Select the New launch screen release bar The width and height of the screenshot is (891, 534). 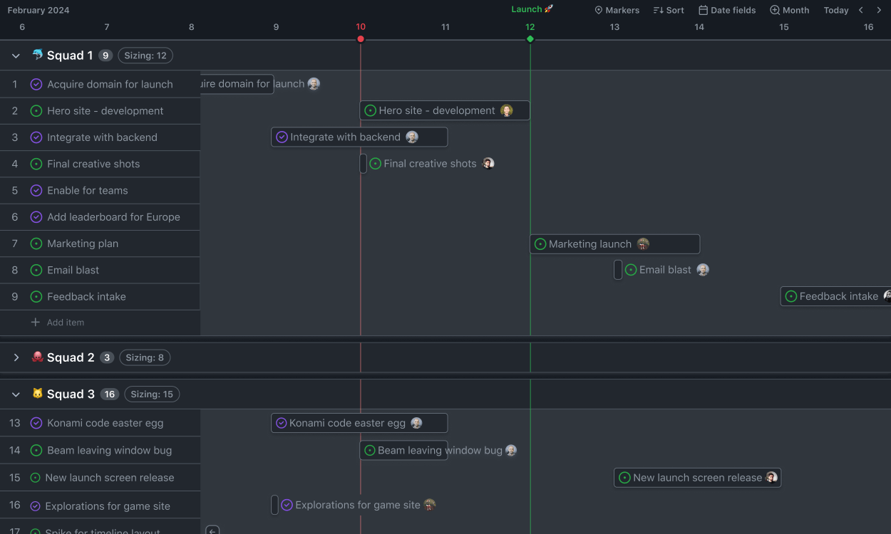(697, 478)
